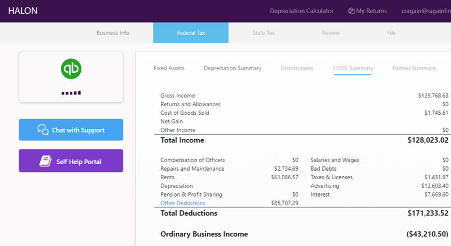This screenshot has width=451, height=246.
Task: Go to the State Tax step
Action: pos(264,33)
